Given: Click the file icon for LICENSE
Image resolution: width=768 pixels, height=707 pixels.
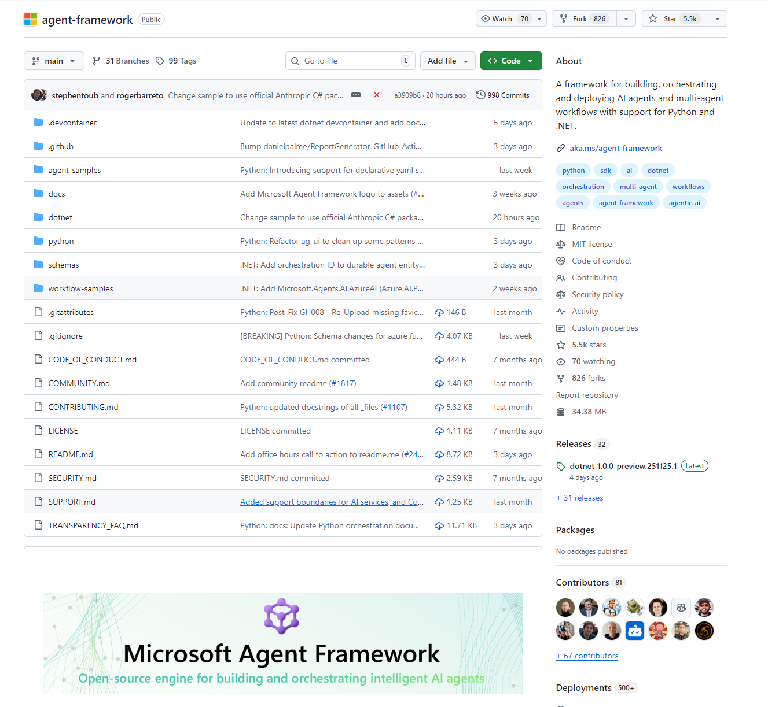Looking at the screenshot, I should [x=38, y=431].
